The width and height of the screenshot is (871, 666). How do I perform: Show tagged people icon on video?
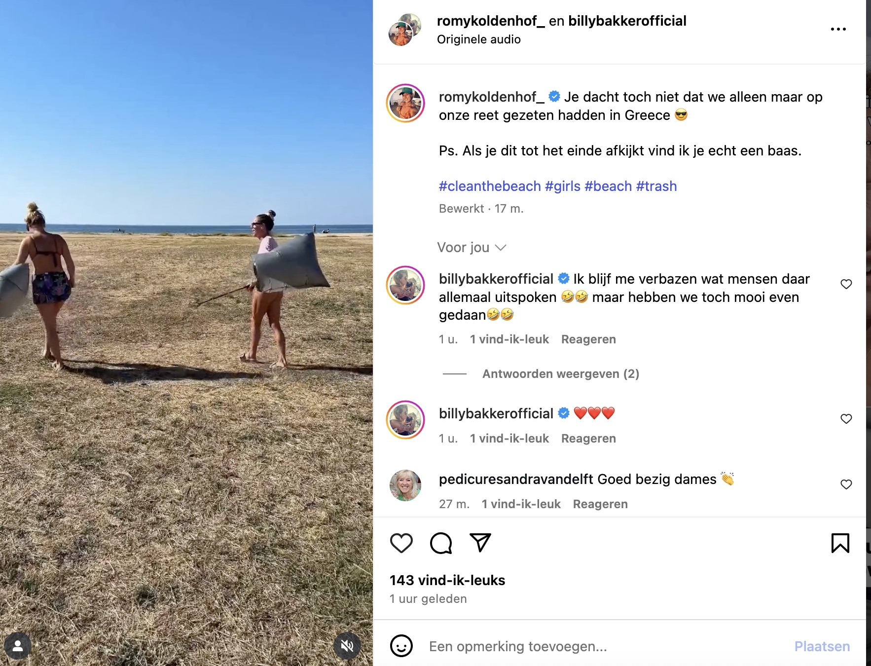point(18,646)
